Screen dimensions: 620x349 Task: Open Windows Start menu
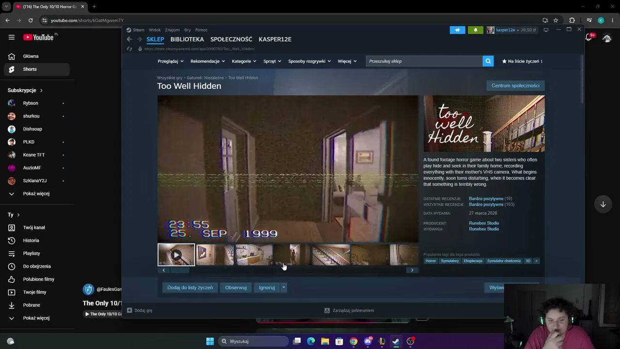pyautogui.click(x=210, y=341)
